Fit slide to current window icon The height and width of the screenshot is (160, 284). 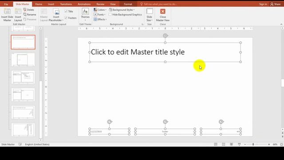coord(281,144)
